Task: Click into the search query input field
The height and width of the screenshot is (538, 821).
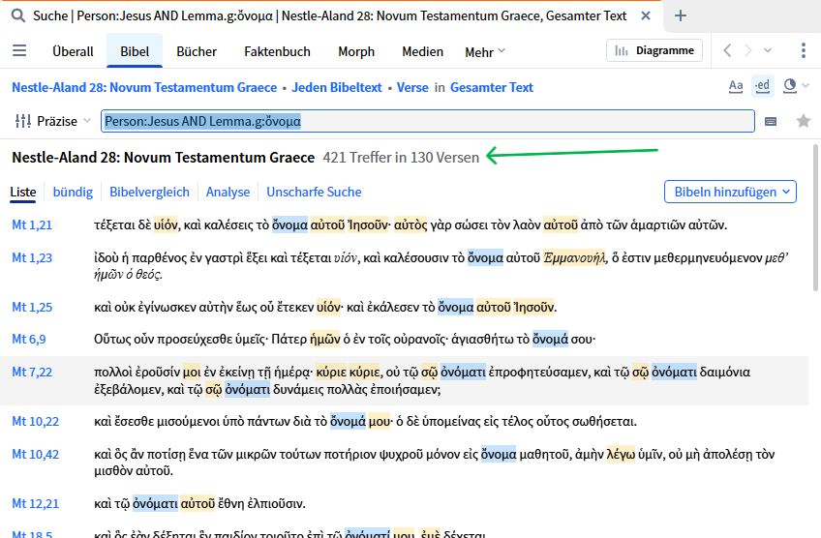Action: (427, 121)
